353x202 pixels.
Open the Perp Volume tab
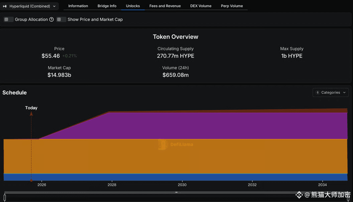(x=232, y=6)
